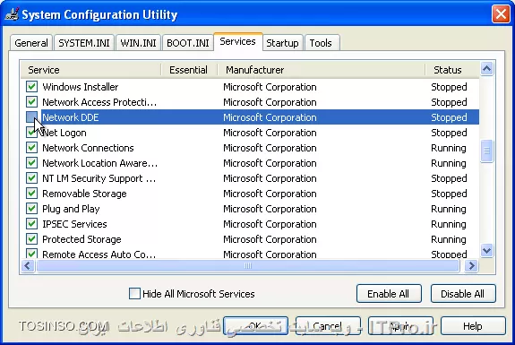The height and width of the screenshot is (345, 515).
Task: Select the Windows Installer service name
Action: point(81,87)
